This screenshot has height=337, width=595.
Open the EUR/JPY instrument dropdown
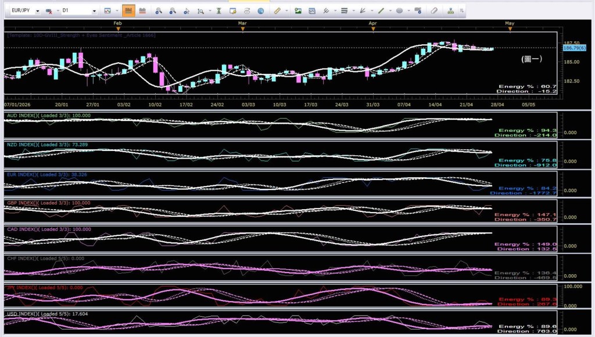click(x=38, y=11)
